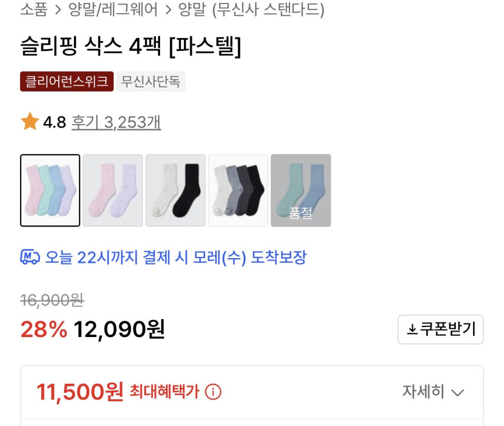Click the chevron after 소품 breadcrumb
This screenshot has width=504, height=426.
(58, 9)
